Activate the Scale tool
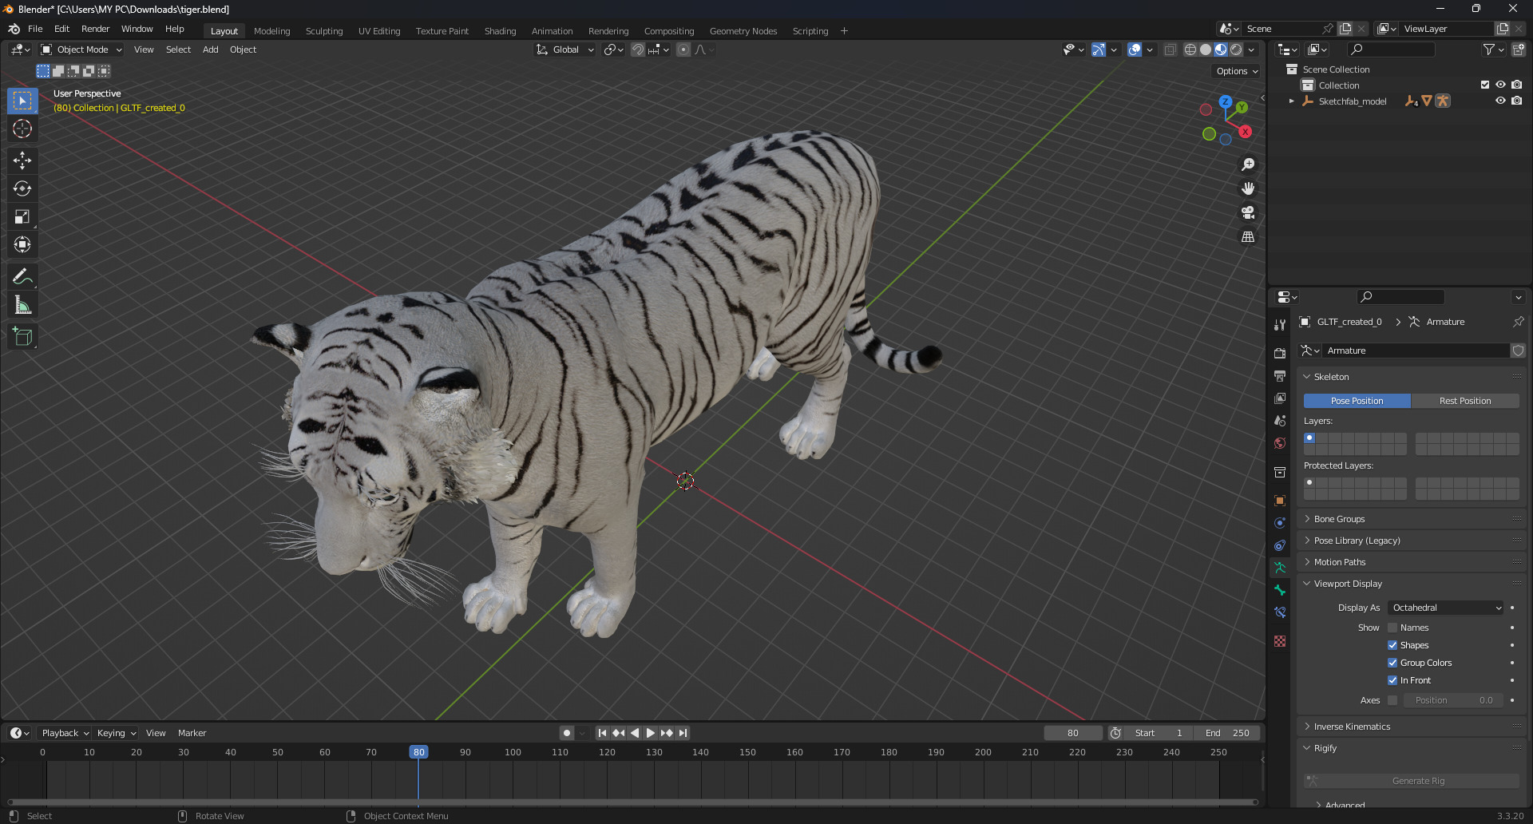Screen dimensions: 1533x824 pos(22,216)
